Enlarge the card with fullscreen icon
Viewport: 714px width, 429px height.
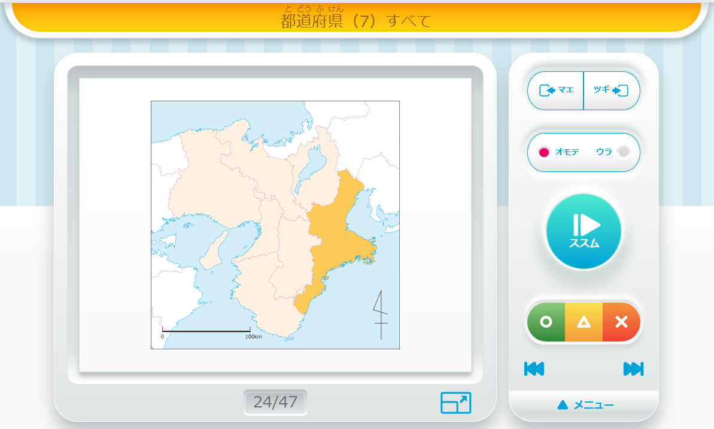455,403
